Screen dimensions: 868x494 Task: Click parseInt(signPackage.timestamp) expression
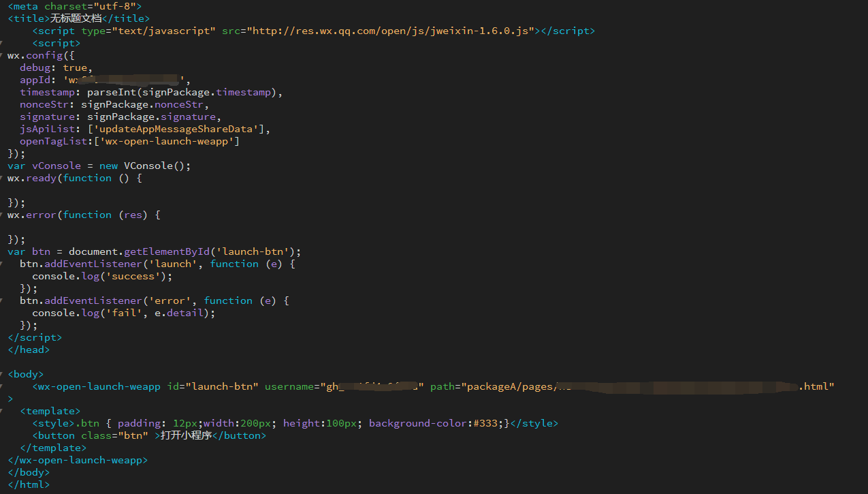pos(182,92)
